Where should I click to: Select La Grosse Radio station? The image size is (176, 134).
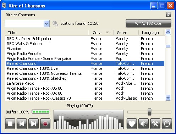[85, 83]
